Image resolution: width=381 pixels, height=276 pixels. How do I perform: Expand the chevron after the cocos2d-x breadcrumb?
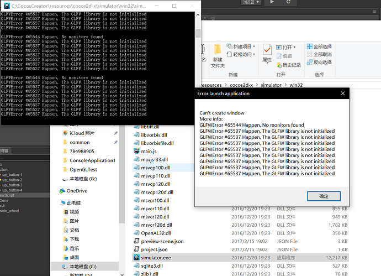(257, 85)
